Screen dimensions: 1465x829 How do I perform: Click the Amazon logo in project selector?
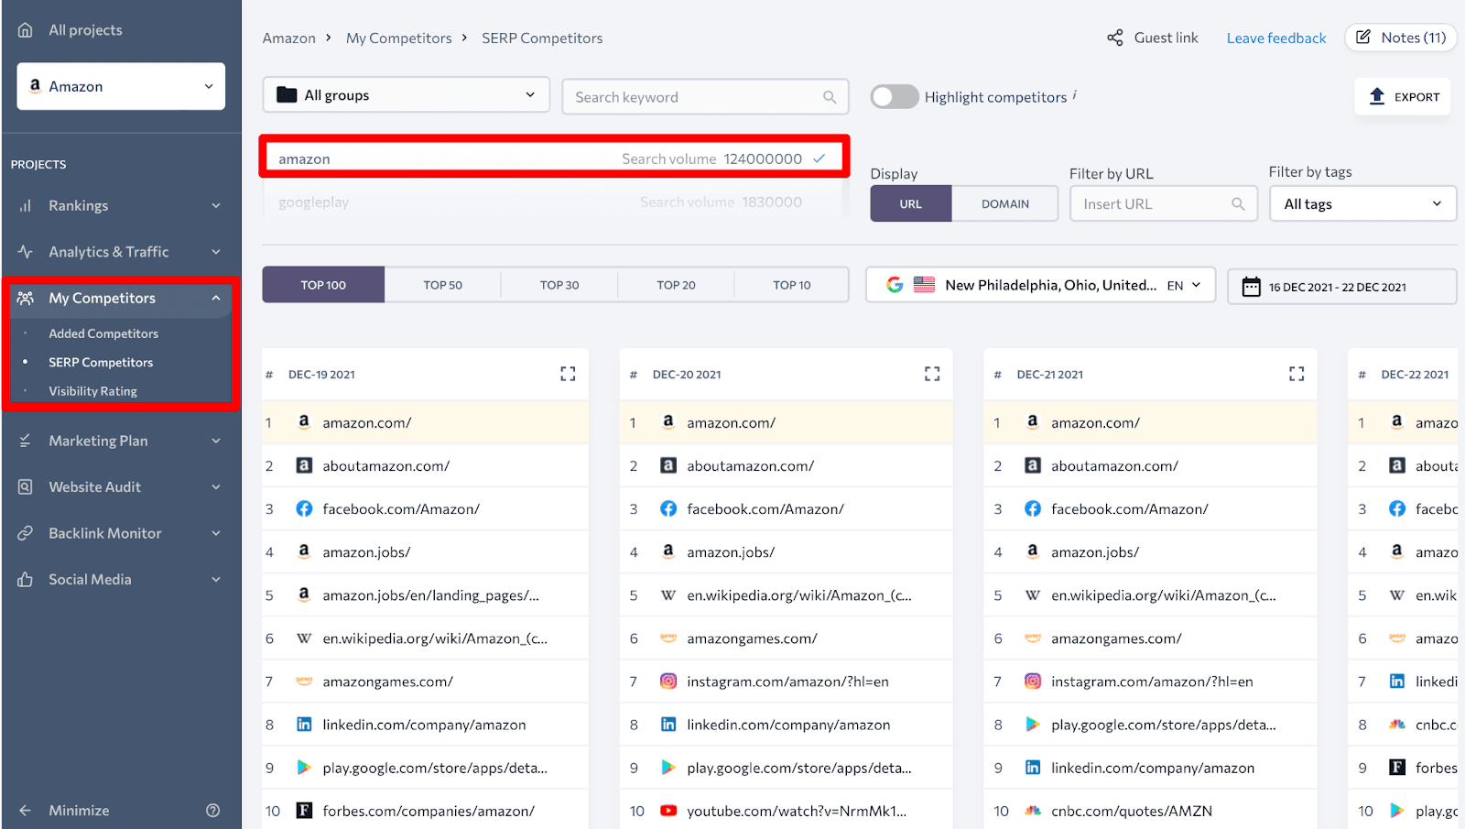[35, 85]
